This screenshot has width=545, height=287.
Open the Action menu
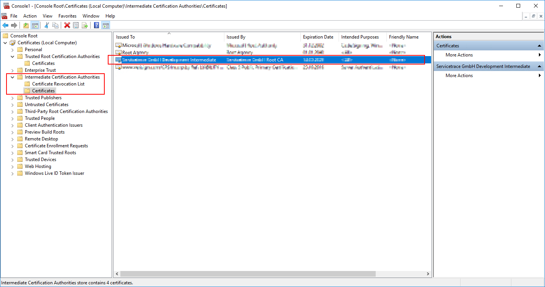[30, 16]
